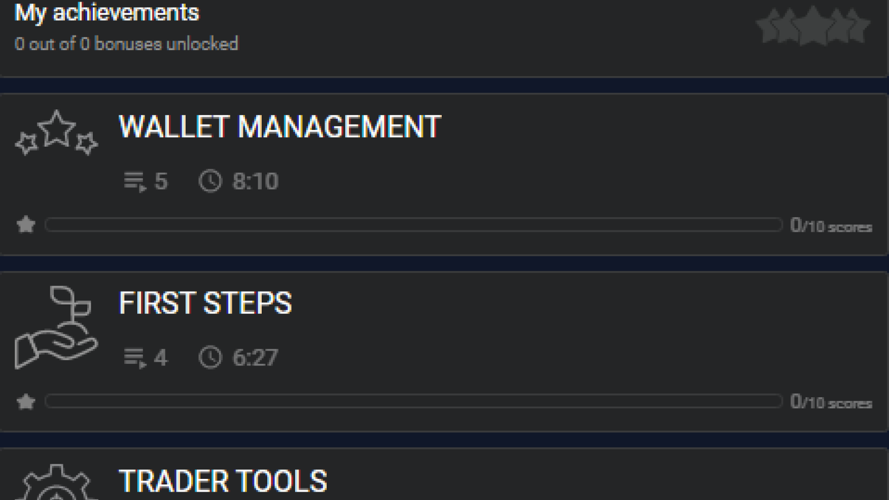
Task: Click the star beside Wallet Management progress bar
Action: [x=26, y=224]
